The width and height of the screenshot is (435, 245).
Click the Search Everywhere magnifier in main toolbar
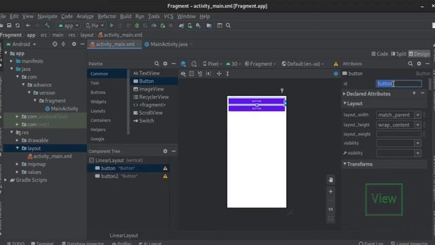pos(228,26)
